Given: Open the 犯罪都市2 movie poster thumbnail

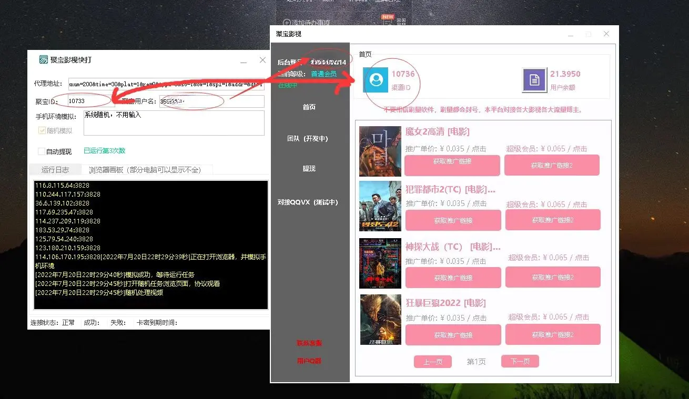Looking at the screenshot, I should click(x=380, y=206).
